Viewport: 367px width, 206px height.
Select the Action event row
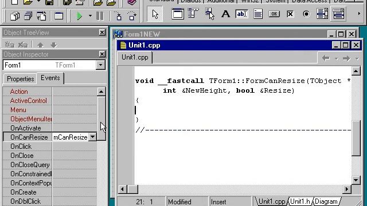[50, 92]
